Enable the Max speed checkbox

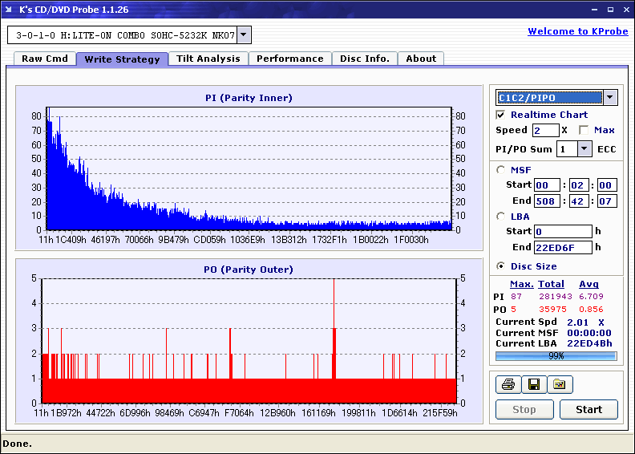(x=584, y=130)
